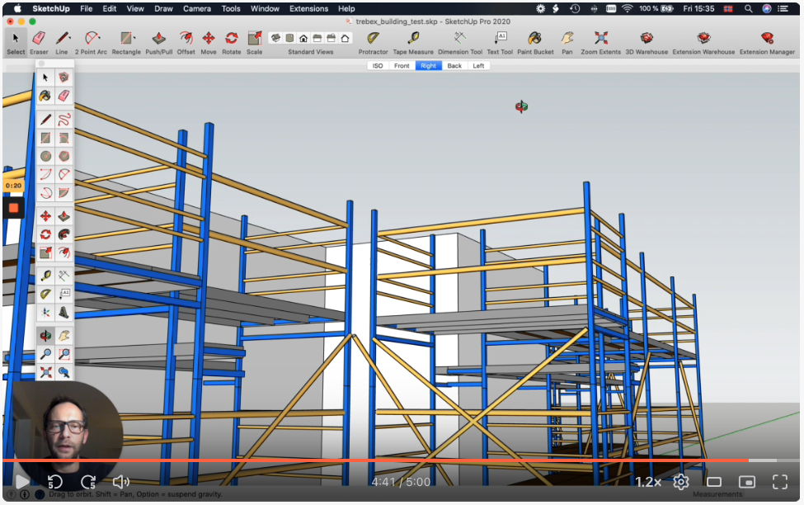Image resolution: width=804 pixels, height=505 pixels.
Task: Open the File menu
Action: (x=86, y=9)
